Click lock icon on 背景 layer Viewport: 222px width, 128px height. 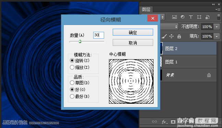209,75
